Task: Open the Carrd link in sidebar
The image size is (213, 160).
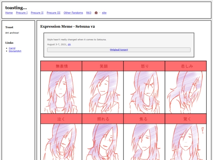Action: (12, 48)
